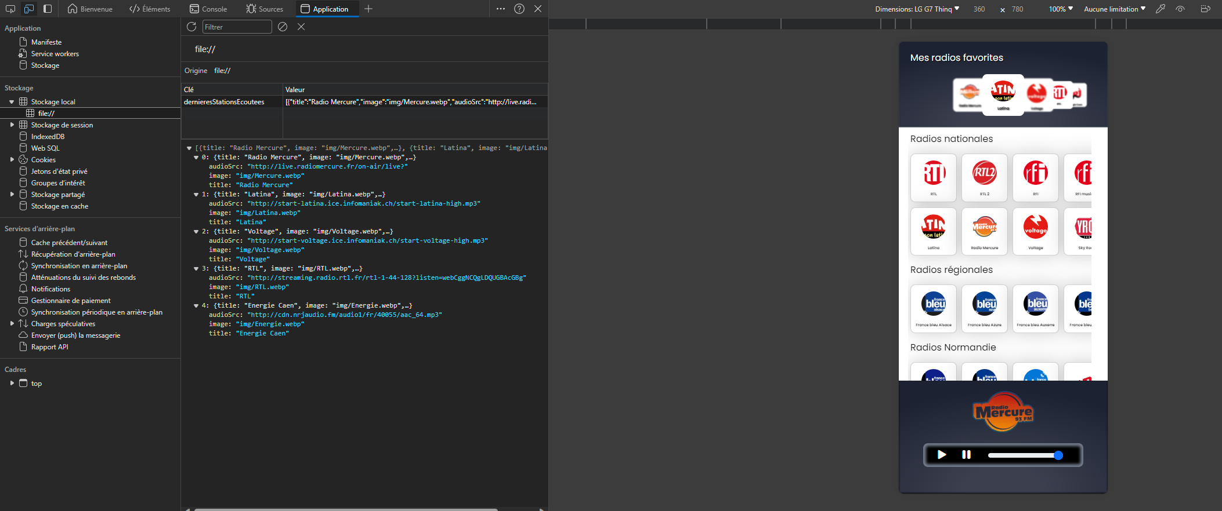Click the eye icon in the device toolbar
Image resolution: width=1222 pixels, height=511 pixels.
1180,9
